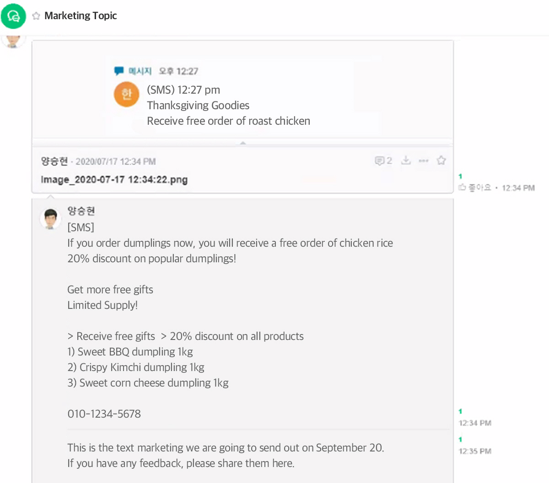This screenshot has width=549, height=483.
Task: Collapse the image preview with up arrow
Action: [x=243, y=143]
